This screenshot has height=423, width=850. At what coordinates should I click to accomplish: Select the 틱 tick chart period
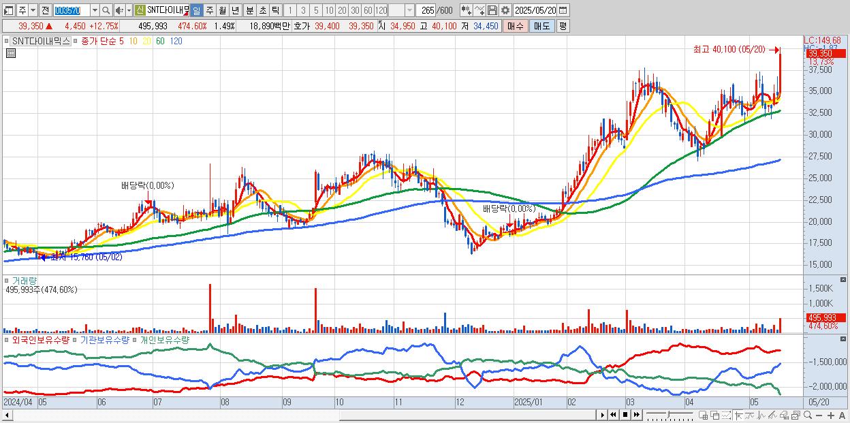coord(275,10)
